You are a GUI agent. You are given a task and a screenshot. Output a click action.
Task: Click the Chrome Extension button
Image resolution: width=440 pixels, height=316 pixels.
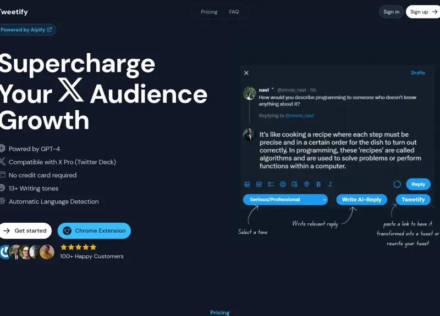[94, 231]
